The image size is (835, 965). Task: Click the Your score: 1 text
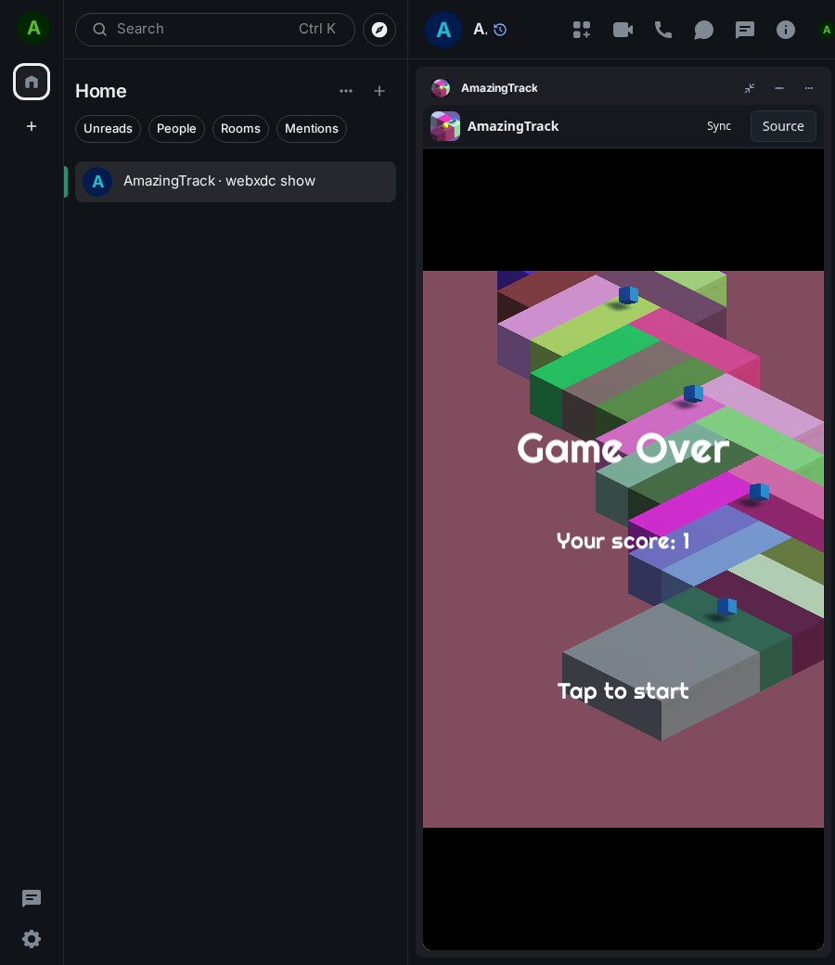(623, 541)
